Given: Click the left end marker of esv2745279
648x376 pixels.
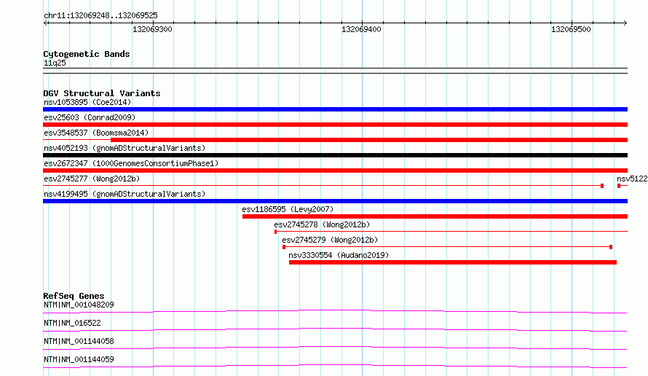Looking at the screenshot, I should (284, 247).
